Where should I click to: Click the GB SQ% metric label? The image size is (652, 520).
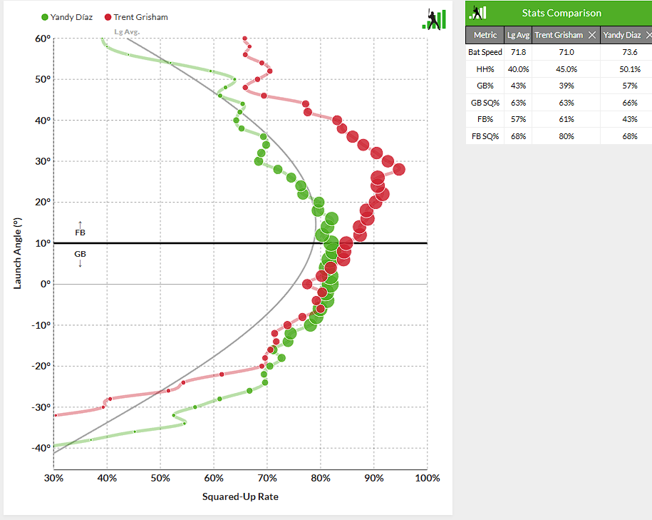pos(485,103)
